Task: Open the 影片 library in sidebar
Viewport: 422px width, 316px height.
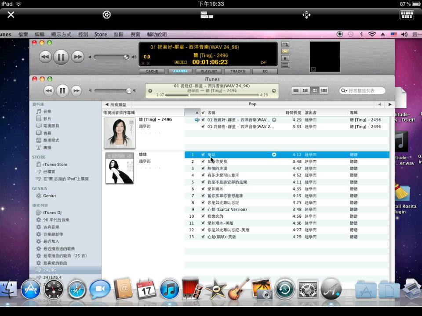Action: pyautogui.click(x=47, y=118)
